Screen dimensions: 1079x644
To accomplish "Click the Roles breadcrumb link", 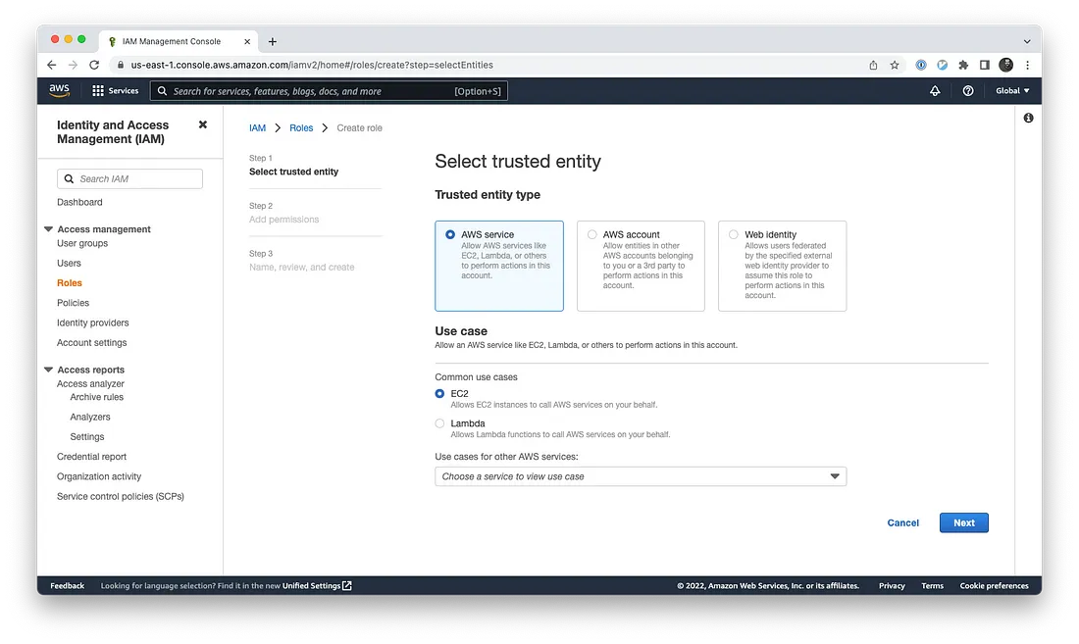I will pos(301,127).
